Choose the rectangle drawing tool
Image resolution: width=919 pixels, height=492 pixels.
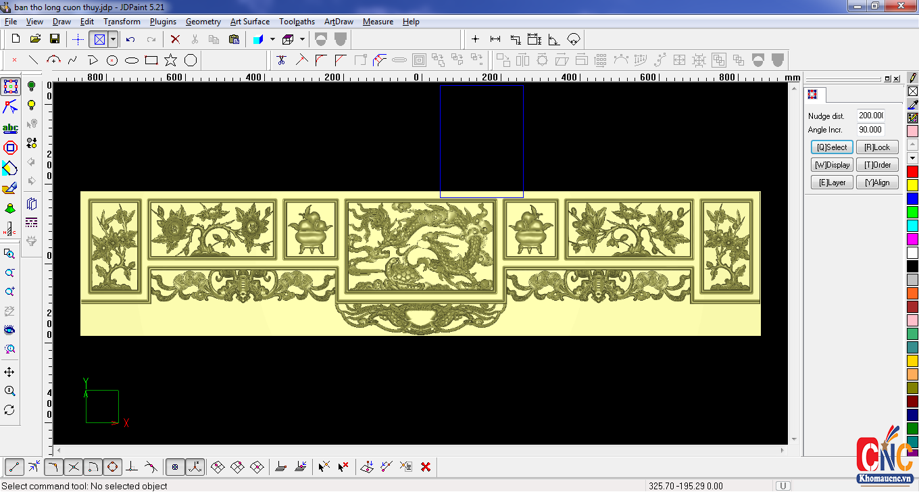151,60
